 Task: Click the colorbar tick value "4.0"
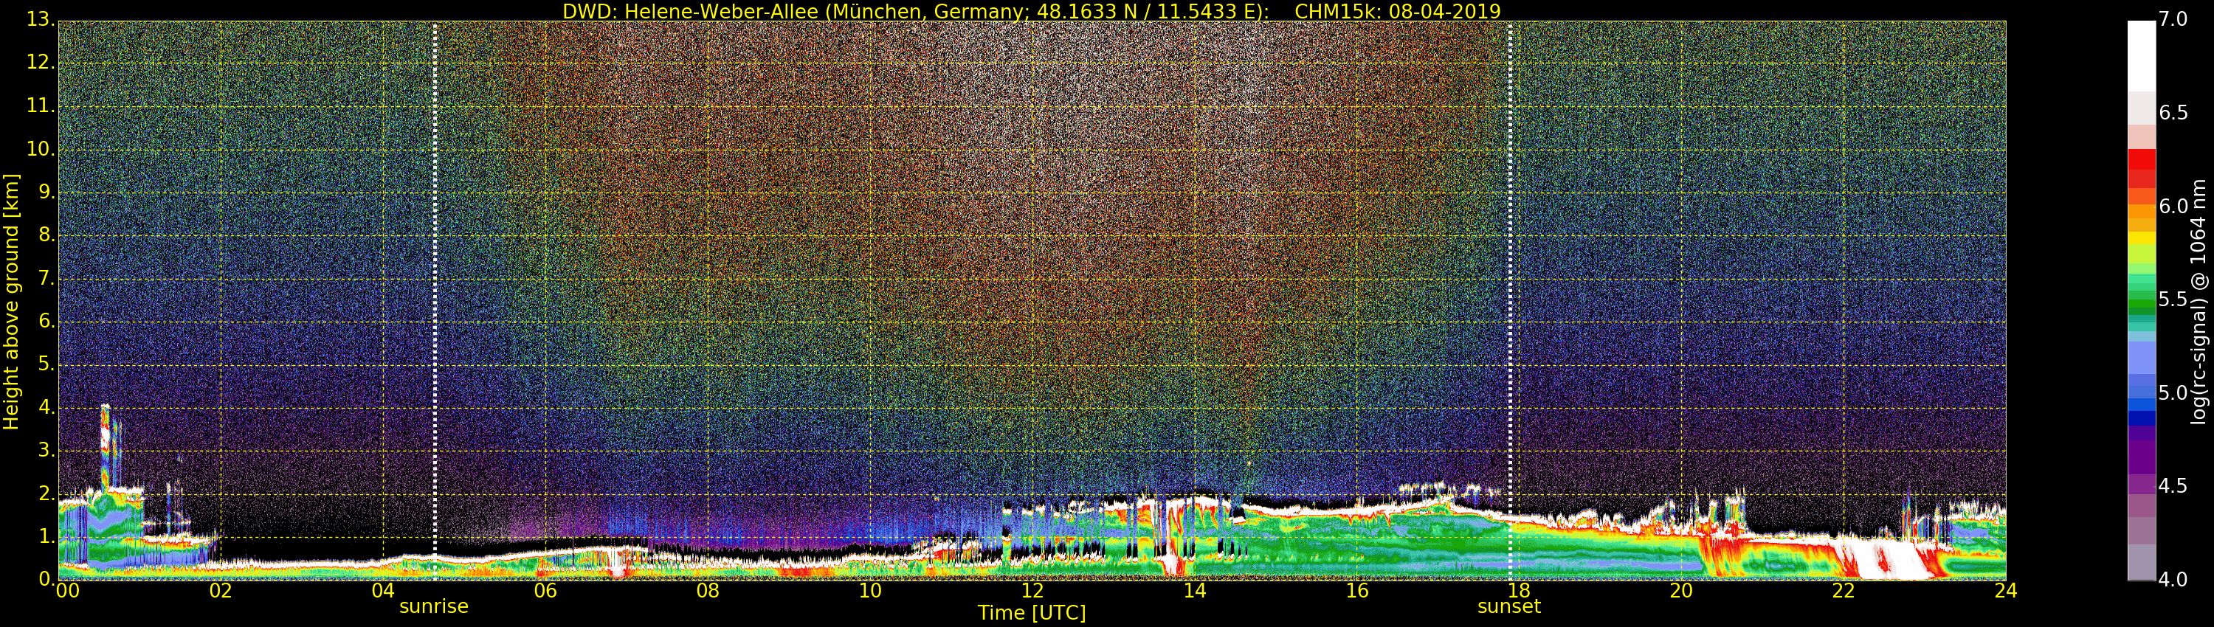[x=2173, y=580]
